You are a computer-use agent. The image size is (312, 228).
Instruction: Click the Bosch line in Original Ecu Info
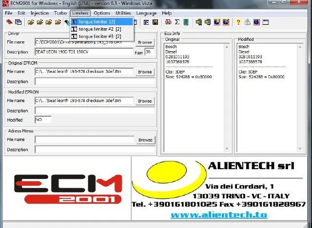171,47
